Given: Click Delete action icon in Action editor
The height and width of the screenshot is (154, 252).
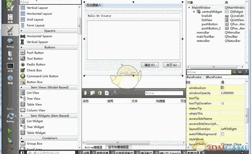Looking at the screenshot, I should pyautogui.click(x=107, y=93).
